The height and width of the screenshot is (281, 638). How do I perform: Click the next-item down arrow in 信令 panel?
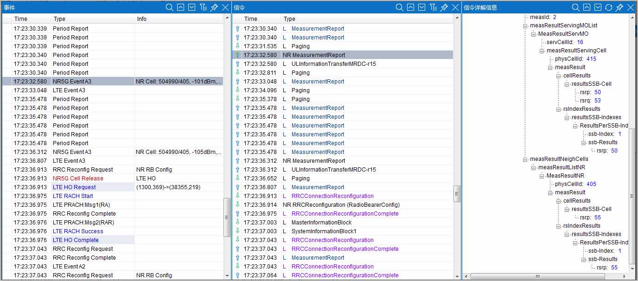click(421, 7)
